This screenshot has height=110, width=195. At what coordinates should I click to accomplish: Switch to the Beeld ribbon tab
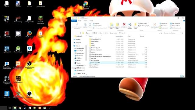click(x=91, y=21)
